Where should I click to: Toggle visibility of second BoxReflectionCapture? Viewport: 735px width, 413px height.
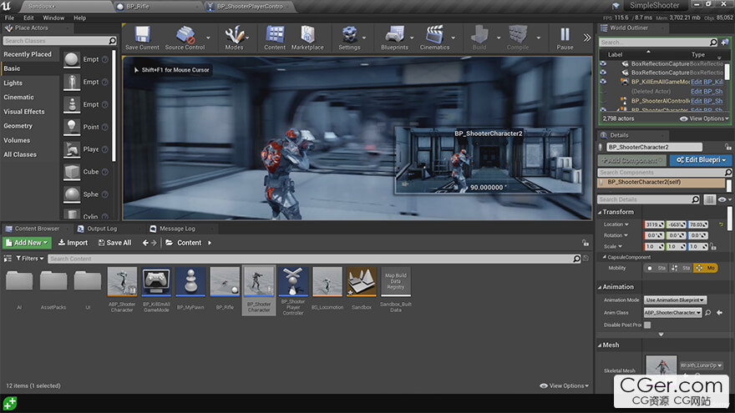click(603, 73)
